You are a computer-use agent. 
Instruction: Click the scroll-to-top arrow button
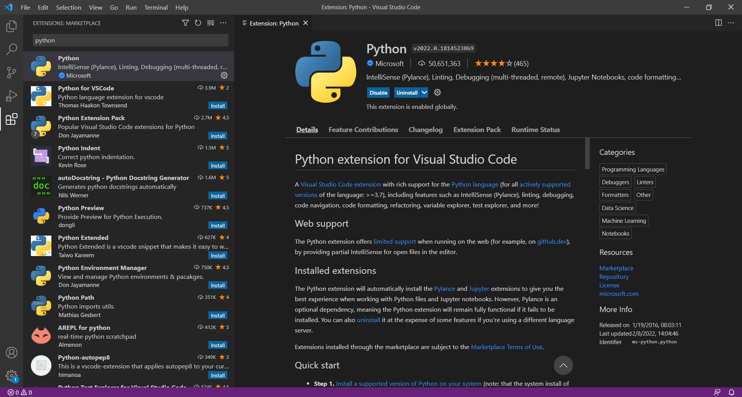563,365
